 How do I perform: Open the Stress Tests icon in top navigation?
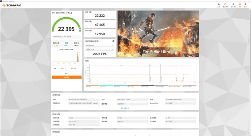click(234, 5)
